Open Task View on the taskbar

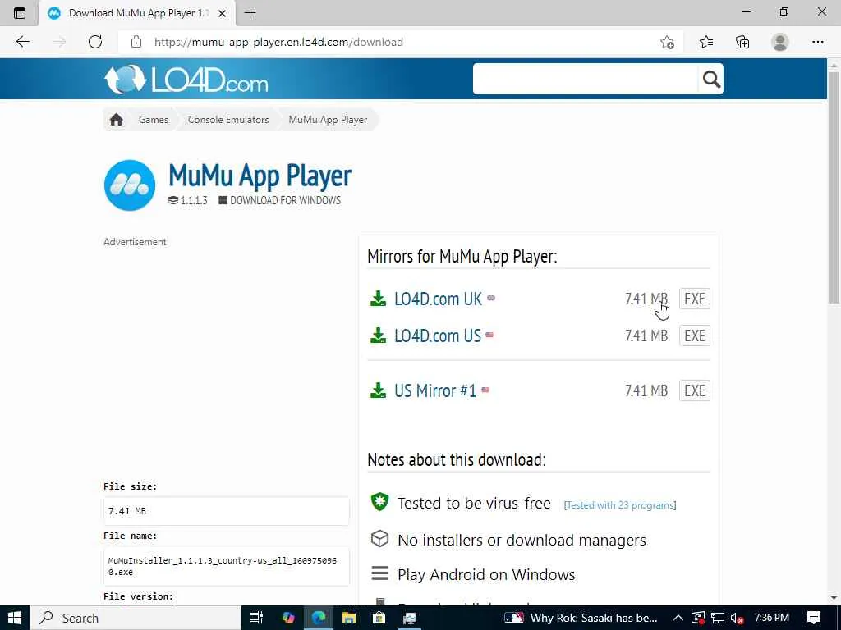tap(256, 618)
